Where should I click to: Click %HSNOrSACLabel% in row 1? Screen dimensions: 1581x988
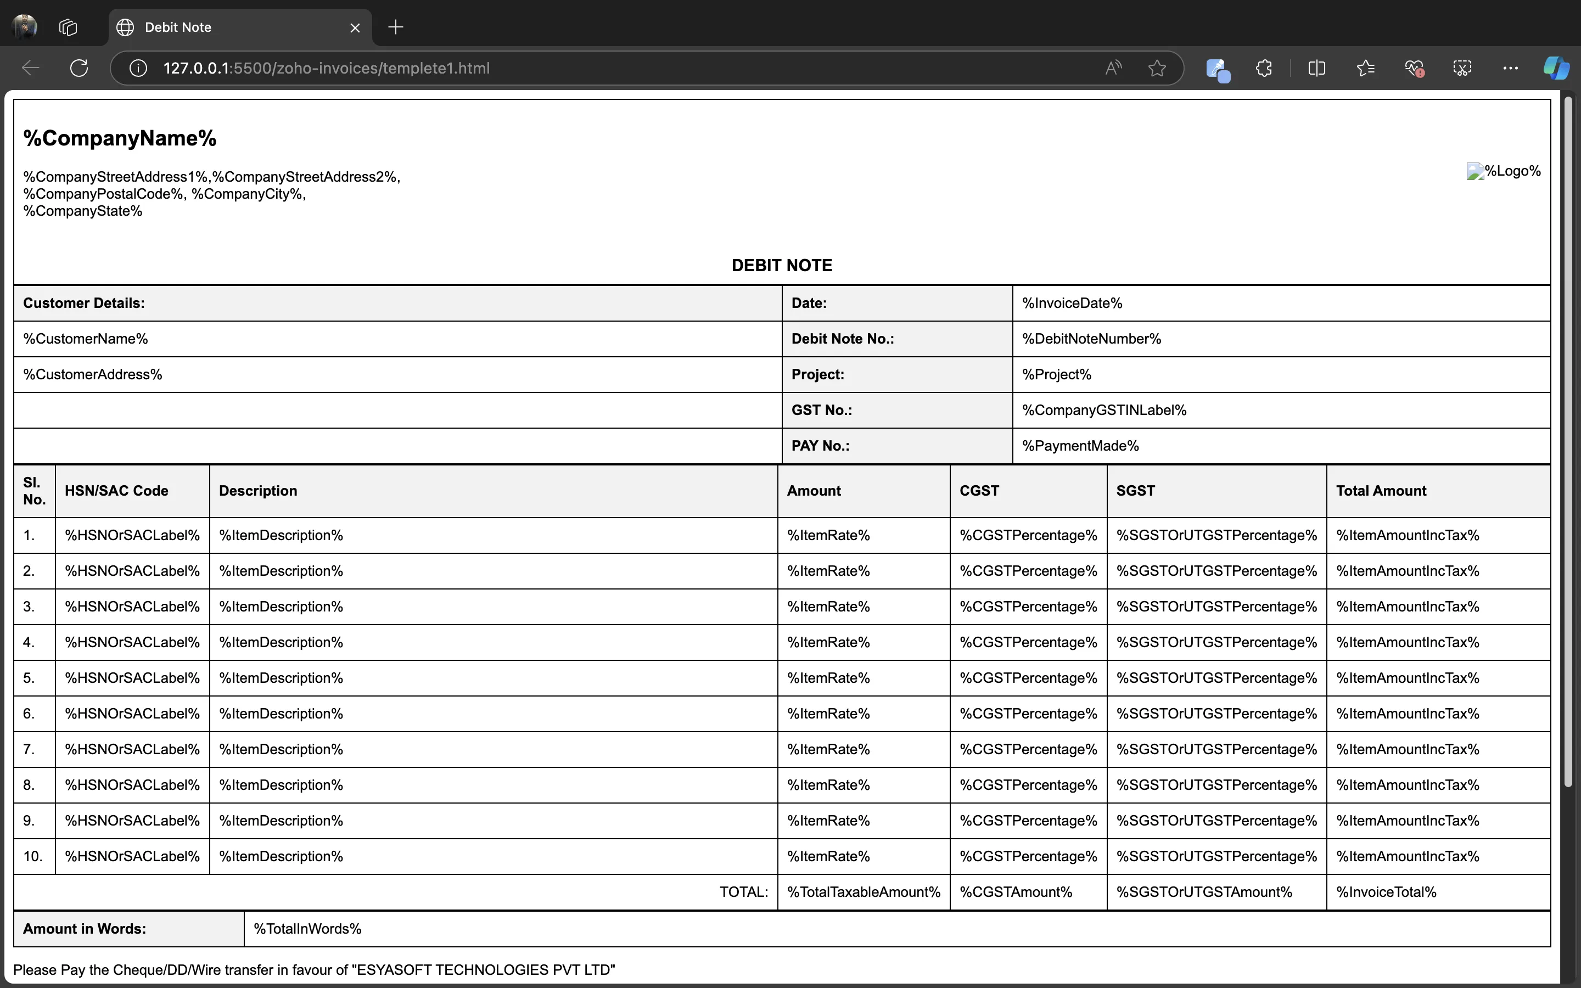click(x=132, y=535)
